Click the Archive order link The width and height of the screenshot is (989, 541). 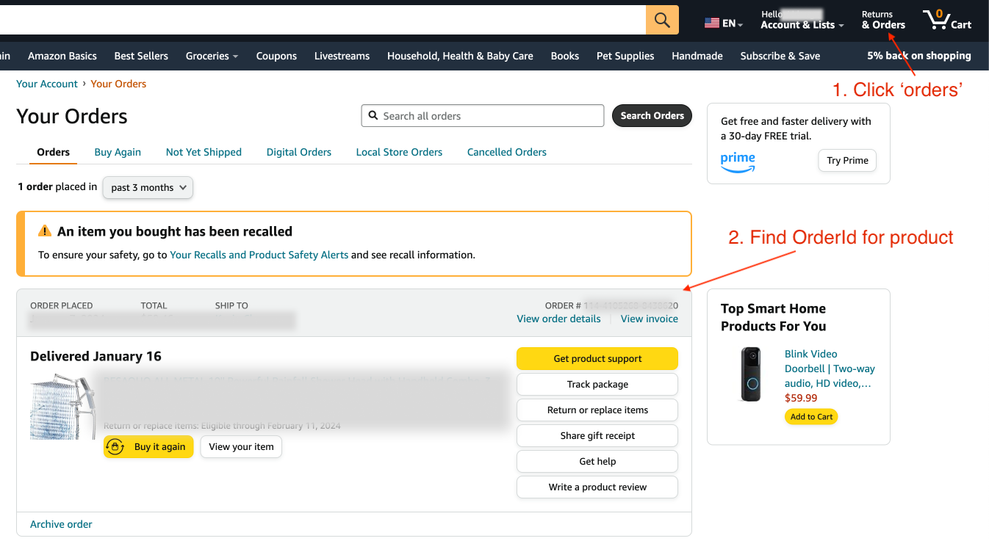pyautogui.click(x=61, y=524)
